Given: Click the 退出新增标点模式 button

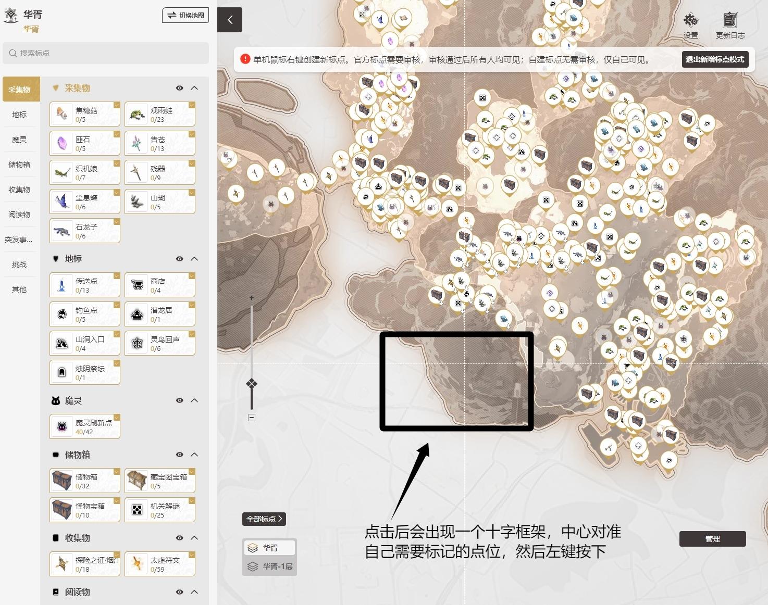Looking at the screenshot, I should click(x=714, y=59).
